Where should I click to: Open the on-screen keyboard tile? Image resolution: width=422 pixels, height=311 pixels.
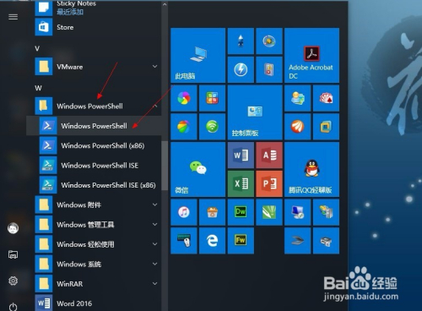(184, 241)
